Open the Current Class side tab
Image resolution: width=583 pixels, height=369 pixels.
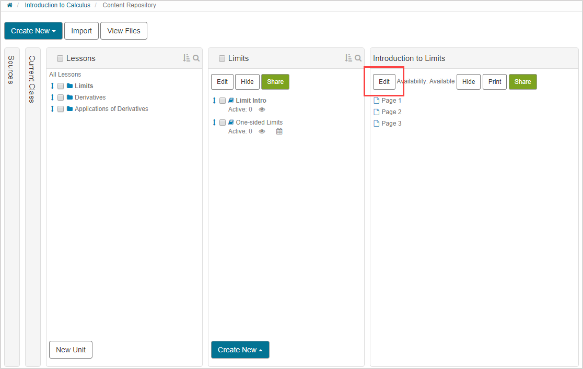click(x=32, y=79)
